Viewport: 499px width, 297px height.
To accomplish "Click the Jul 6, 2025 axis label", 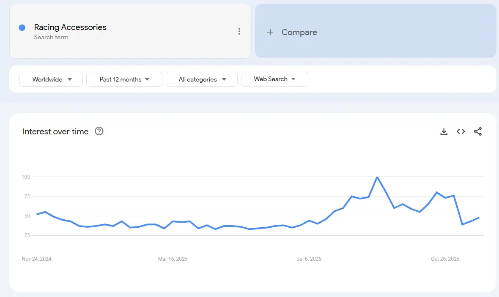I will tap(309, 259).
